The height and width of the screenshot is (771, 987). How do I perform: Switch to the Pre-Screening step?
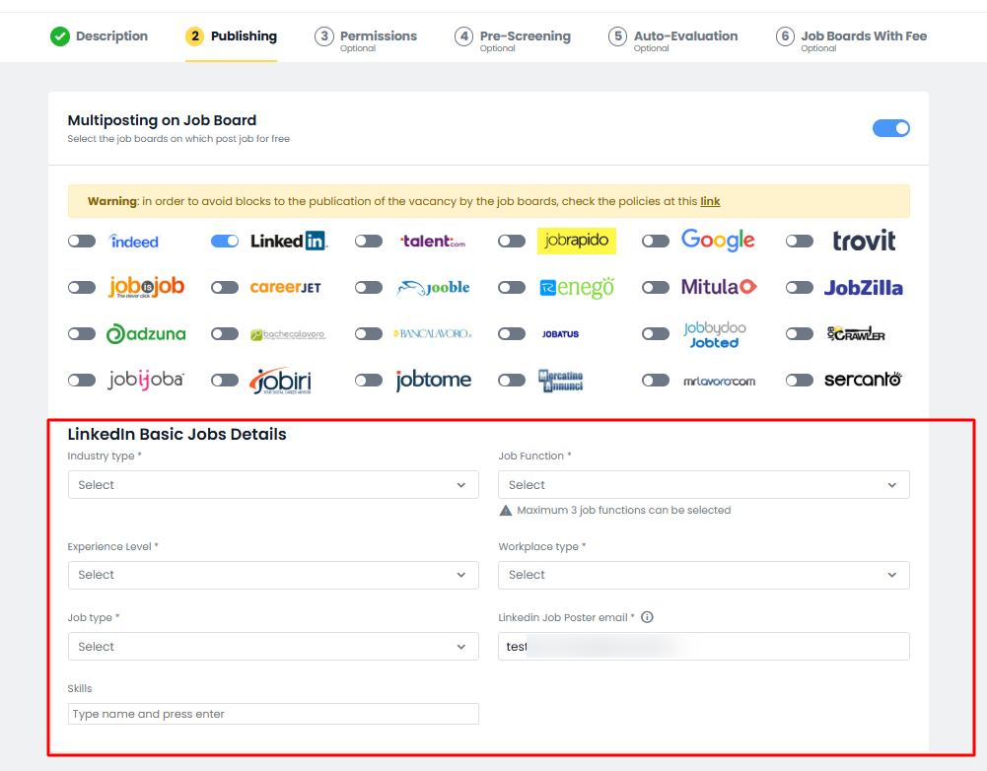coord(513,39)
